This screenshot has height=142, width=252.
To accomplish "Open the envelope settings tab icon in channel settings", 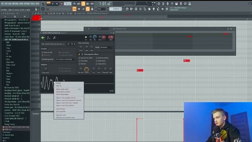I will pos(48,38).
